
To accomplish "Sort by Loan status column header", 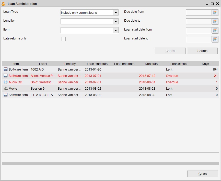I will click(x=178, y=64).
